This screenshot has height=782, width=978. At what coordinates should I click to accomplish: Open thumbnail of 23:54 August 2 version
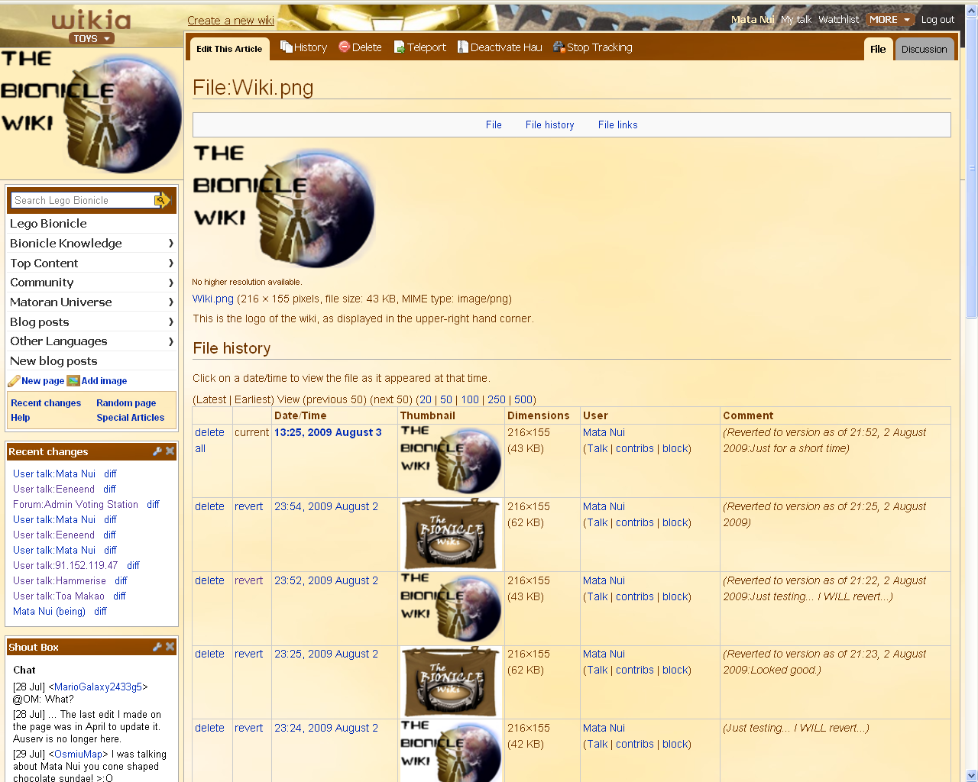tap(451, 535)
